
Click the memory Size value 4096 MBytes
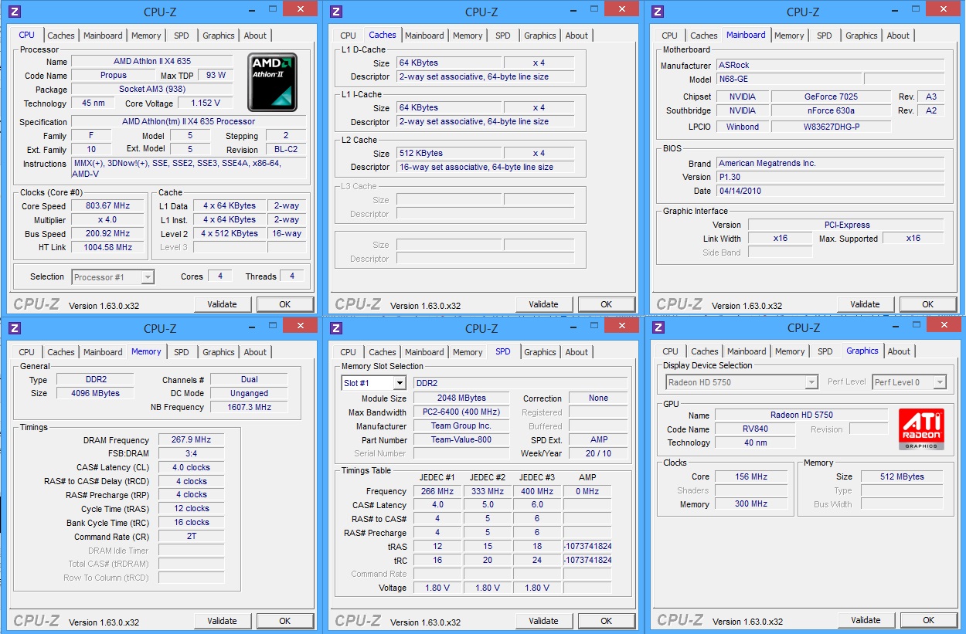pos(97,394)
